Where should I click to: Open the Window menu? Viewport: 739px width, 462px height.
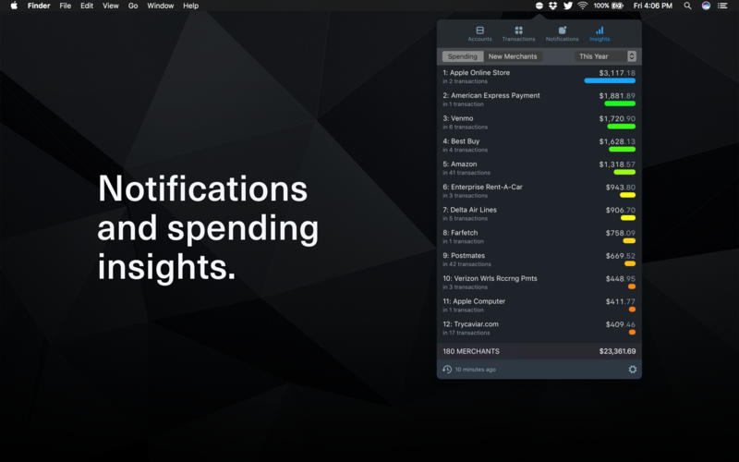tap(160, 6)
